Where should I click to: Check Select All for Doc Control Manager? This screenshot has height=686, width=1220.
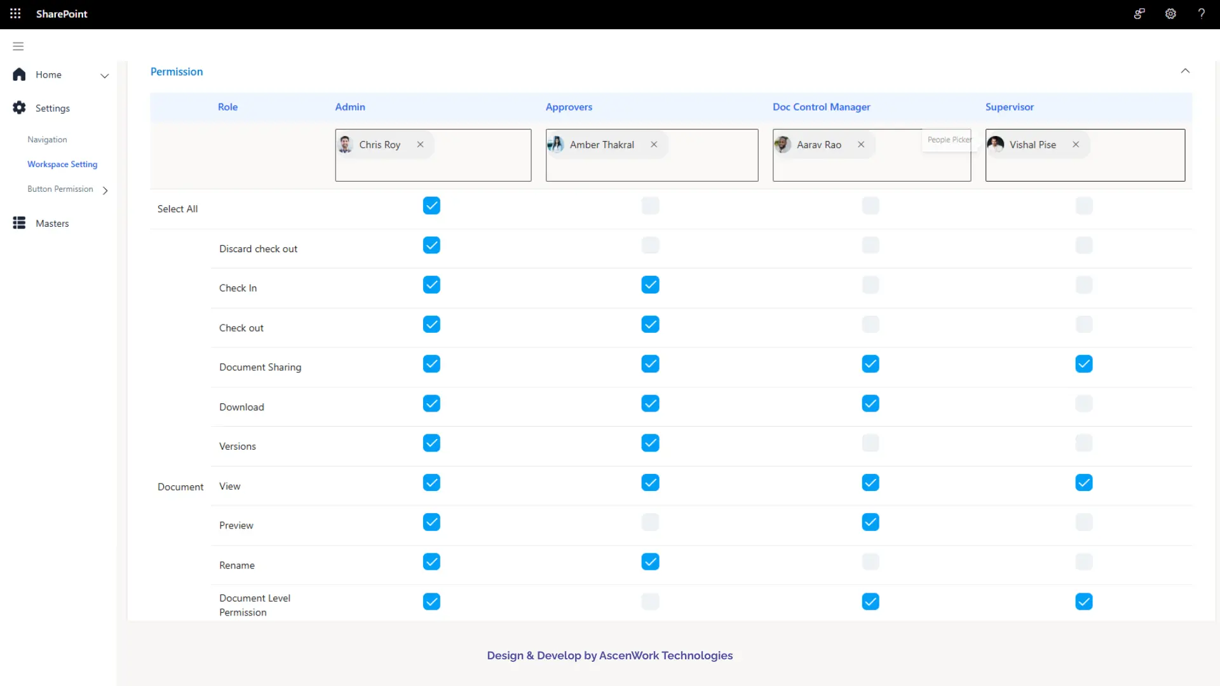871,205
